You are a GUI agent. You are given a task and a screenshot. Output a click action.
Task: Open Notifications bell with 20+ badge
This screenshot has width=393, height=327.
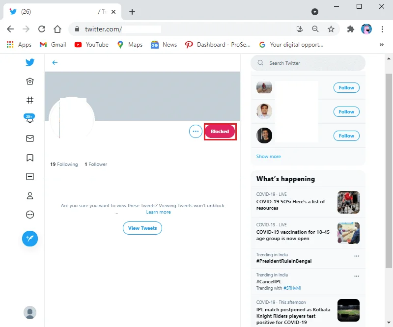[29, 118]
